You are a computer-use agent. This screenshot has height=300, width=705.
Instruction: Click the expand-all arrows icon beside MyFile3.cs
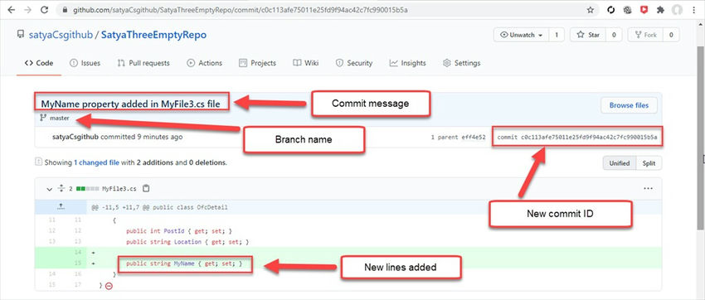[x=61, y=189]
